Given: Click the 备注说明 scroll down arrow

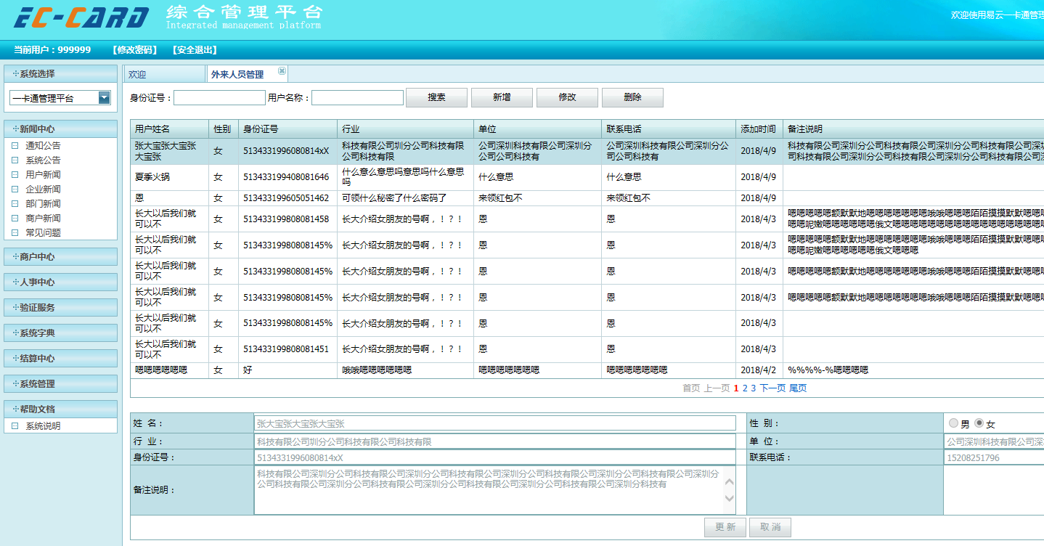Looking at the screenshot, I should pos(730,498).
